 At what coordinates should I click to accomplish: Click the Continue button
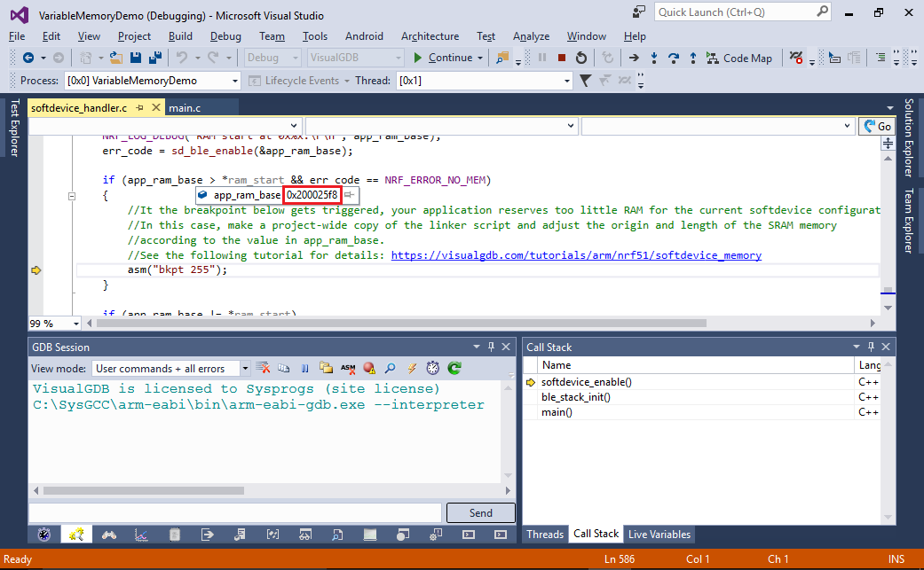point(444,58)
